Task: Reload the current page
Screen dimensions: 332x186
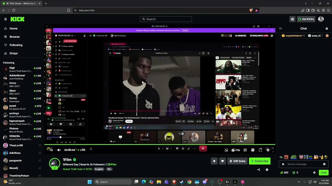Action: click(x=14, y=10)
